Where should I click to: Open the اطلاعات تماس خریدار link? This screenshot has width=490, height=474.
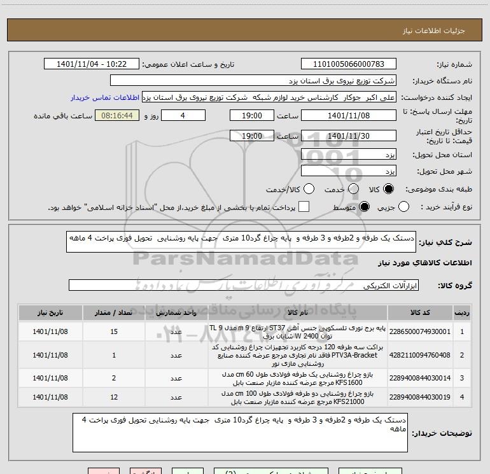coord(105,97)
